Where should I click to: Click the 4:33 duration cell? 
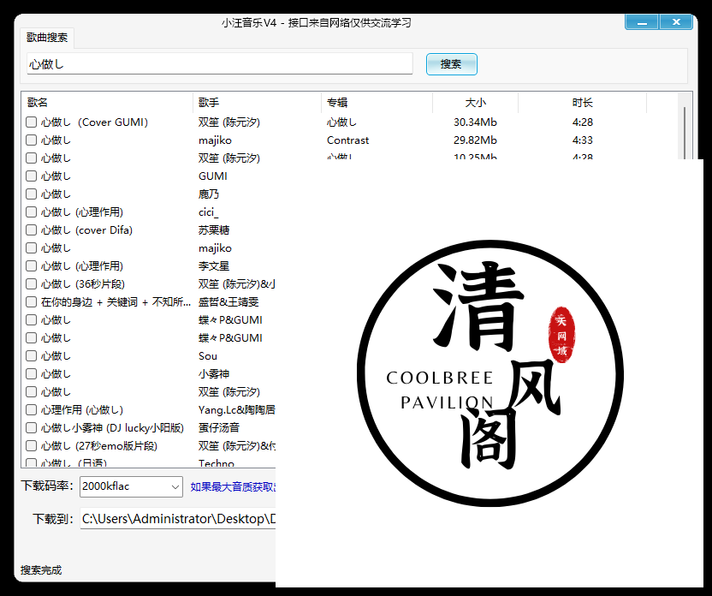coord(582,140)
